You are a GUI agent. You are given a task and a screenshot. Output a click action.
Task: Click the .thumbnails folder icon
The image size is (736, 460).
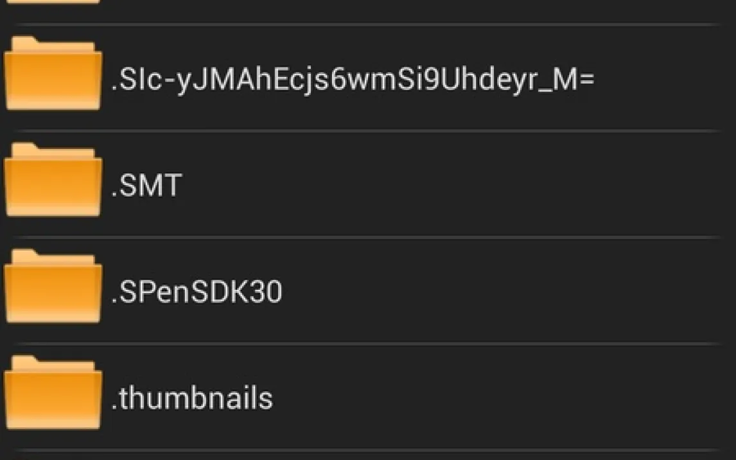(53, 393)
